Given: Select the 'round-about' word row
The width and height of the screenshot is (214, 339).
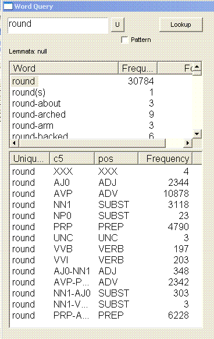Looking at the screenshot, I should click(x=101, y=103).
